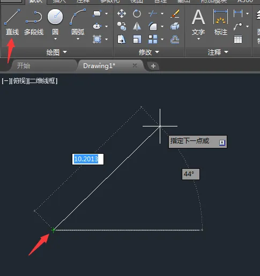Expand the Draw (绘图) panel
260x276 pixels.
(x=57, y=52)
